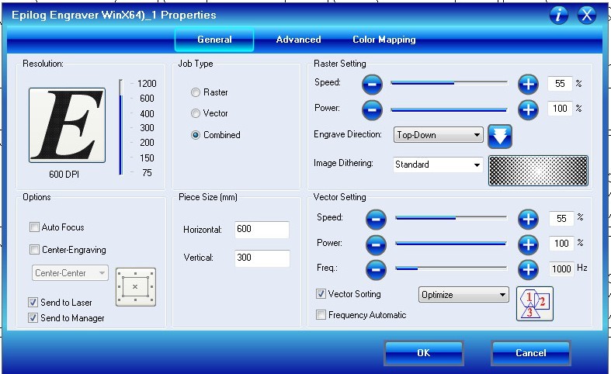Screen dimensions: 611x374
Task: Increase vector frequency with plus button
Action: pos(528,269)
